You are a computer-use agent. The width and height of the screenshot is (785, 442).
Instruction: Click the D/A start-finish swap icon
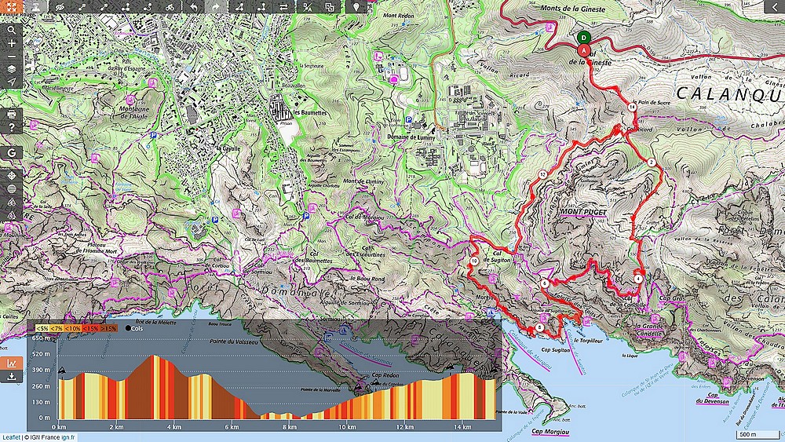pyautogui.click(x=308, y=6)
